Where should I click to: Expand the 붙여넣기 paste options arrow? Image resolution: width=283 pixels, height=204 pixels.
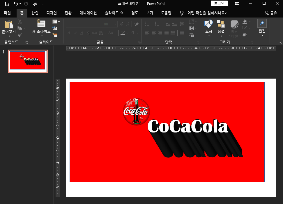click(x=9, y=36)
